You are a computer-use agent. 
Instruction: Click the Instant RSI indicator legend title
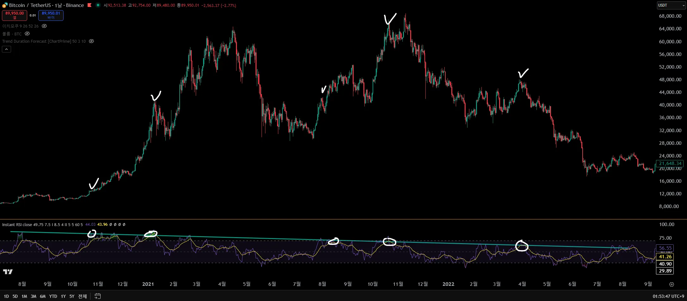pyautogui.click(x=17, y=224)
